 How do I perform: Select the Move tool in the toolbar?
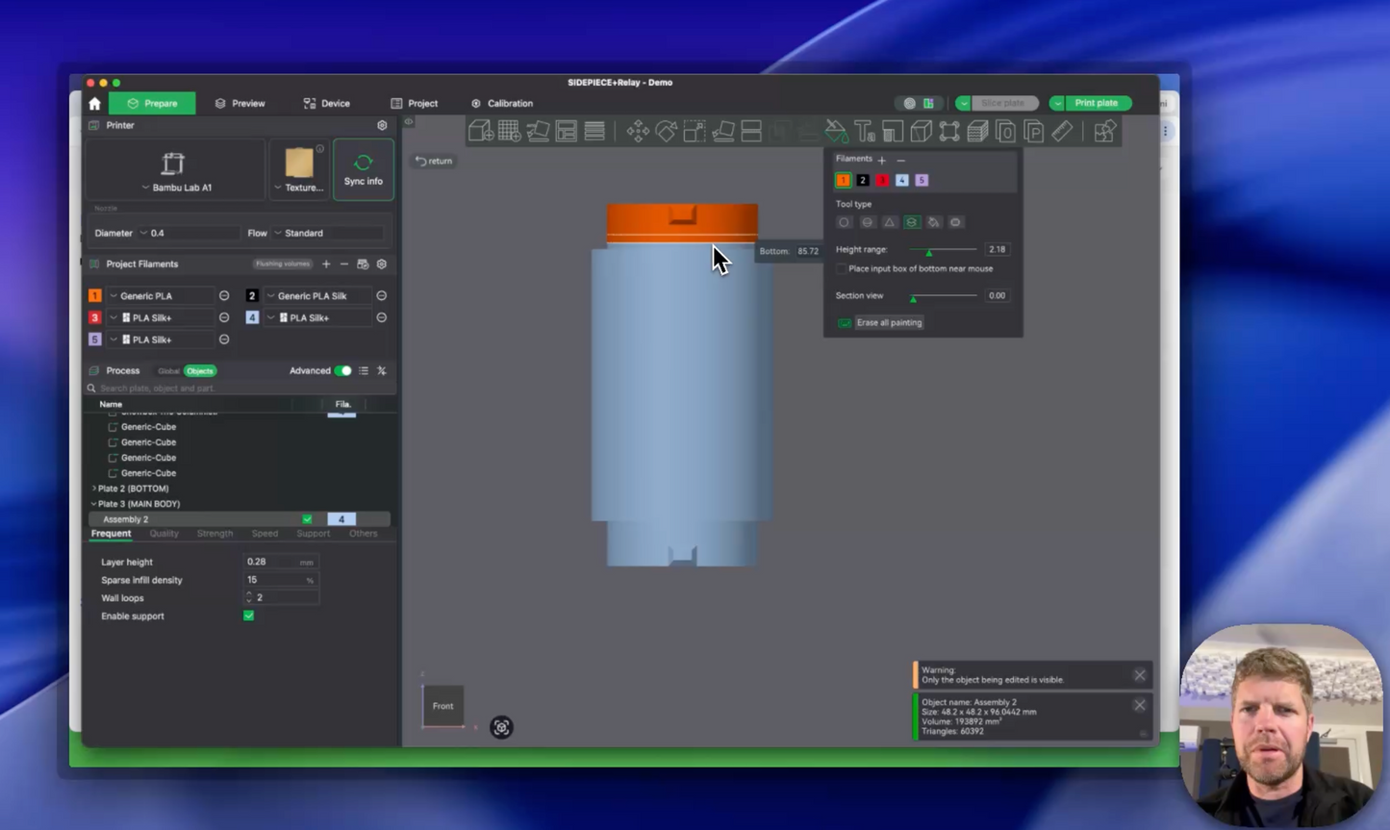(x=638, y=131)
